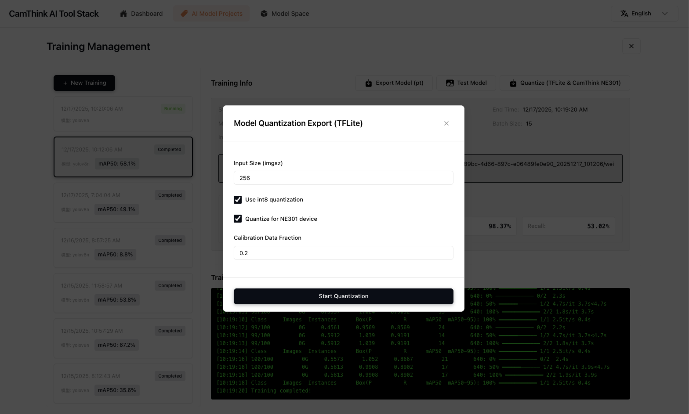The height and width of the screenshot is (414, 689).
Task: Select the training run with mAP50 67.2%
Action: tap(123, 338)
